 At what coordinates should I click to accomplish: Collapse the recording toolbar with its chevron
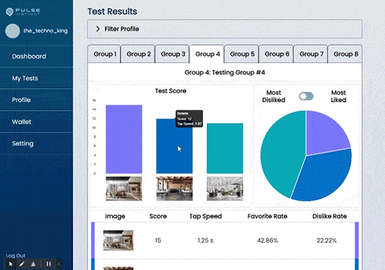(58, 264)
